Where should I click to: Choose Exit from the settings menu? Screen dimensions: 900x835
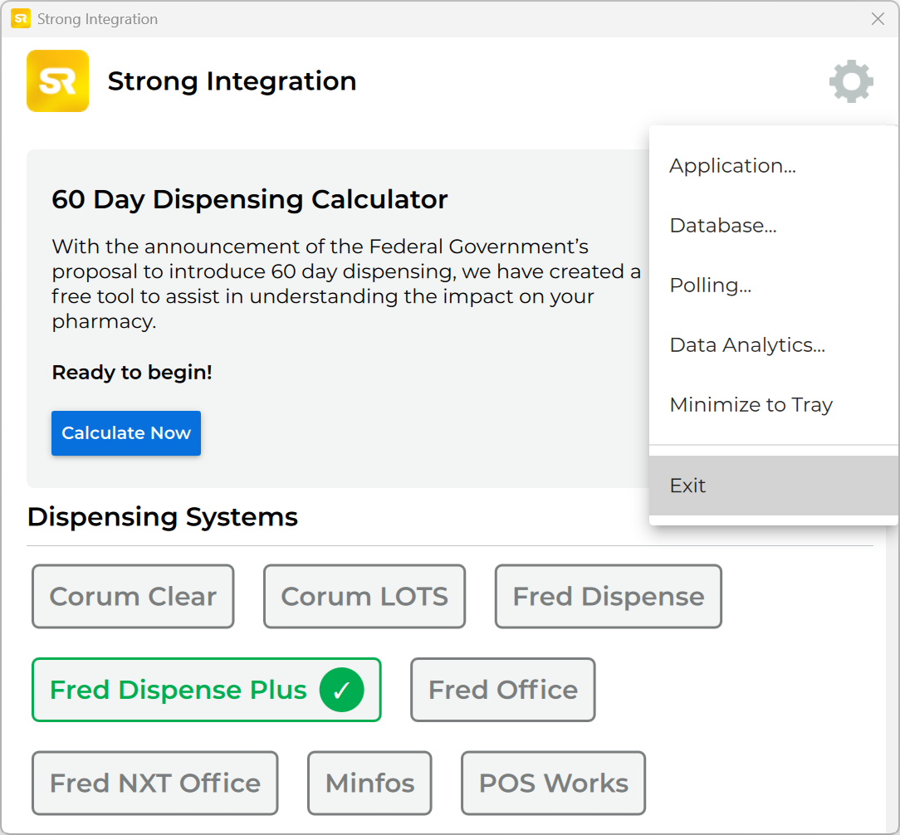[773, 486]
